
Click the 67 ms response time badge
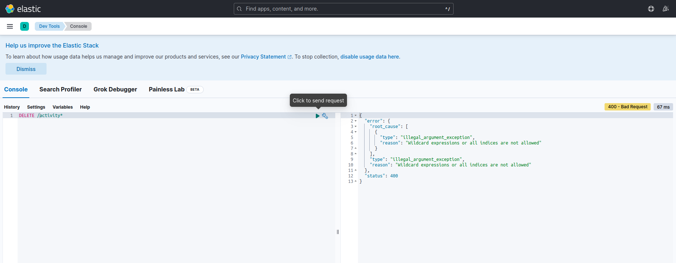point(663,107)
